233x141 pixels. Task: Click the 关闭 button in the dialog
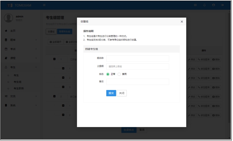coord(122,93)
